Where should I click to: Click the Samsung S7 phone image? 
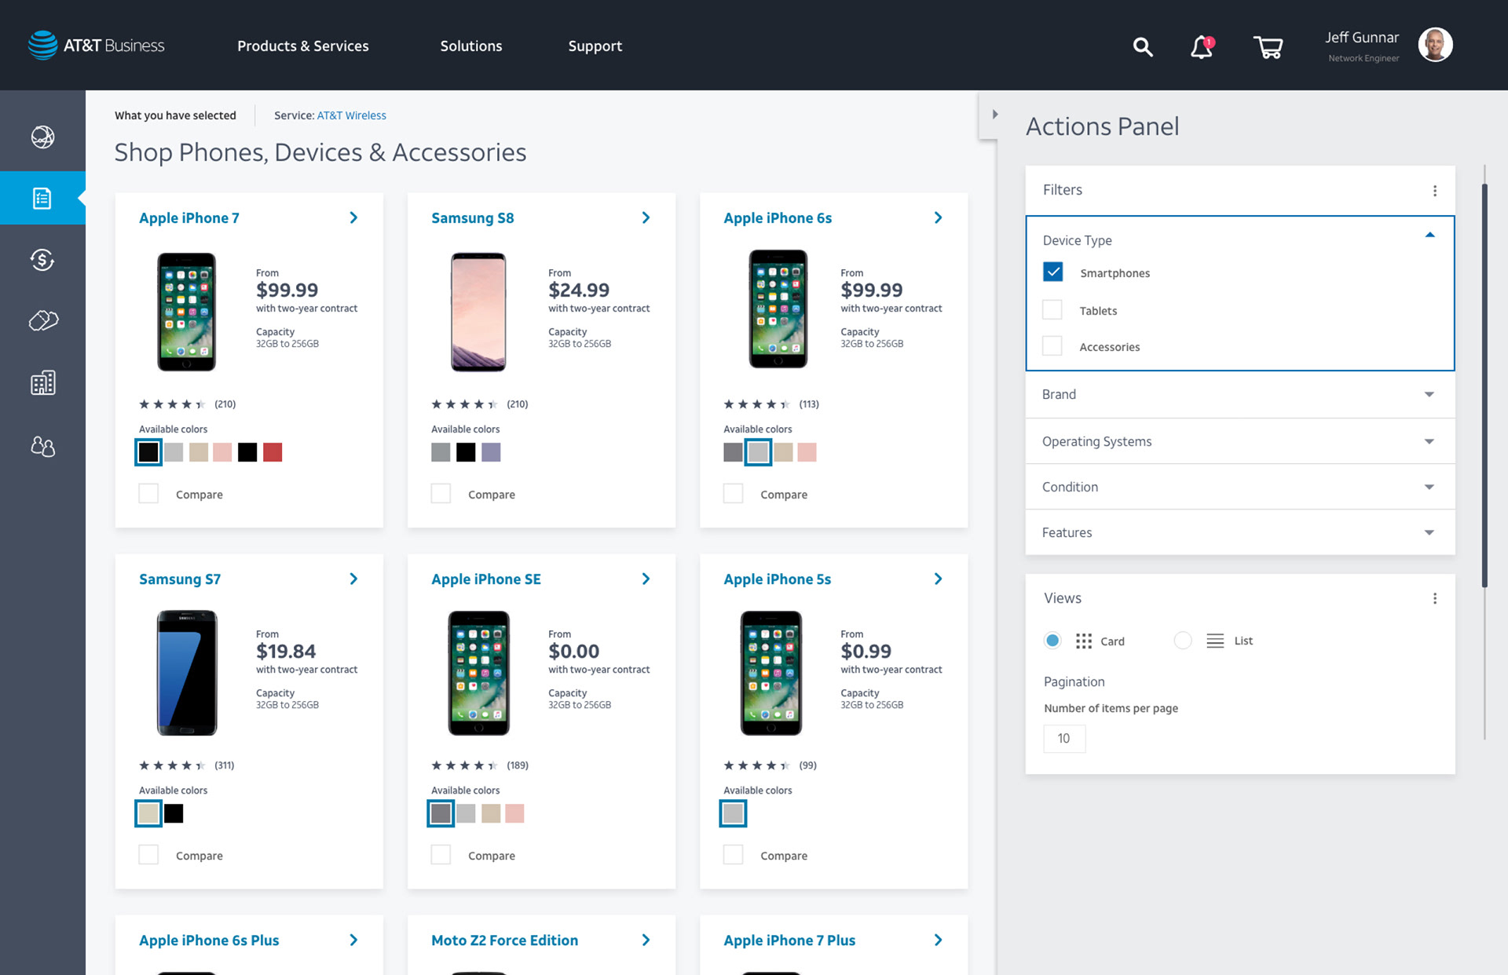[186, 673]
